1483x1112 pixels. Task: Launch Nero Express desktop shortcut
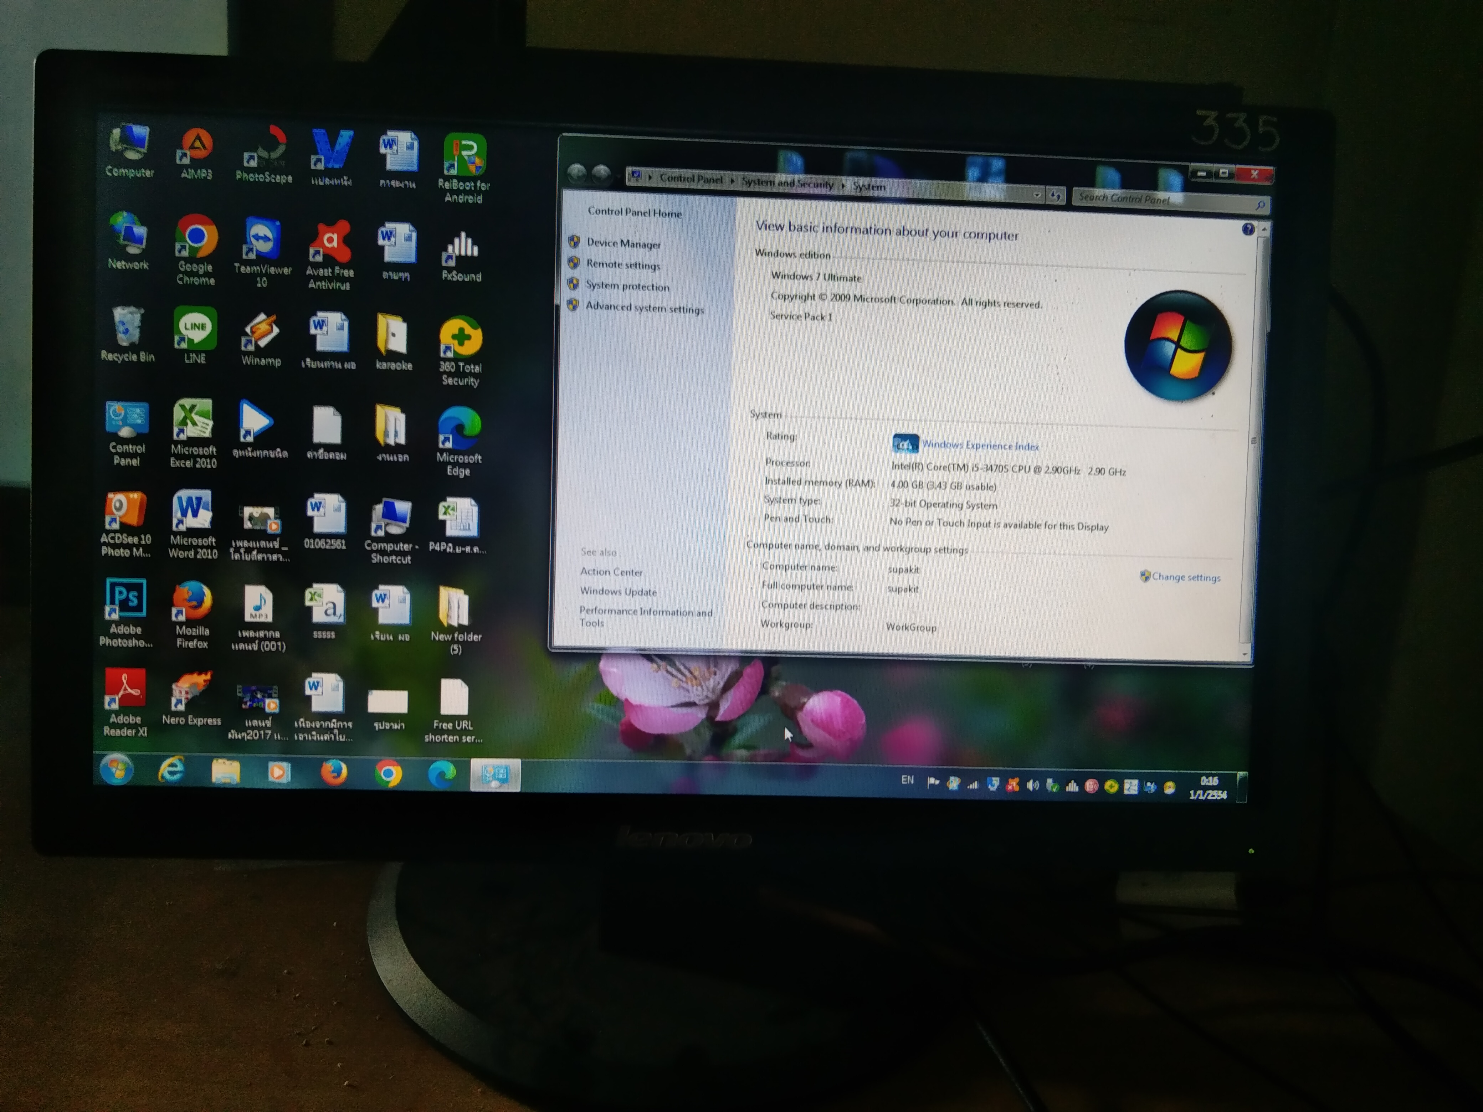[x=191, y=699]
